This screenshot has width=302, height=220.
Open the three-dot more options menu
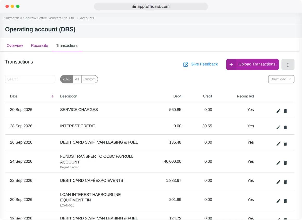[288, 64]
